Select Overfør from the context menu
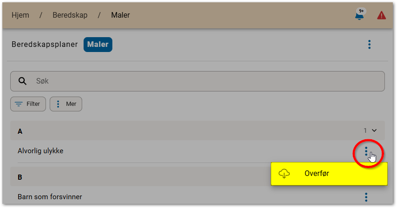 coord(316,174)
